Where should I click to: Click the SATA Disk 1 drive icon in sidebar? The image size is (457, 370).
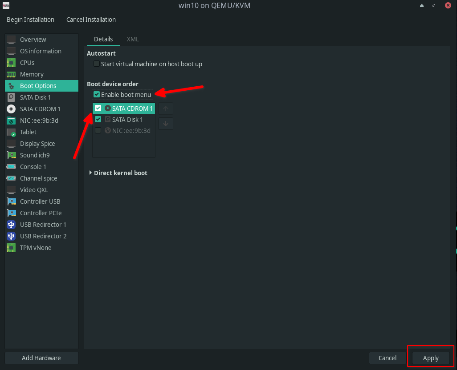coord(11,97)
